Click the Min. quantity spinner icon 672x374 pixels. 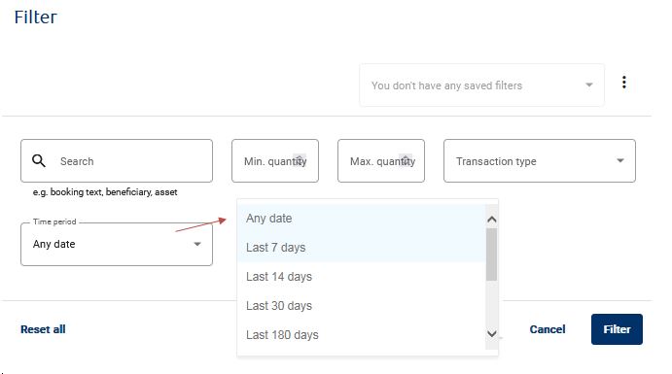(300, 160)
